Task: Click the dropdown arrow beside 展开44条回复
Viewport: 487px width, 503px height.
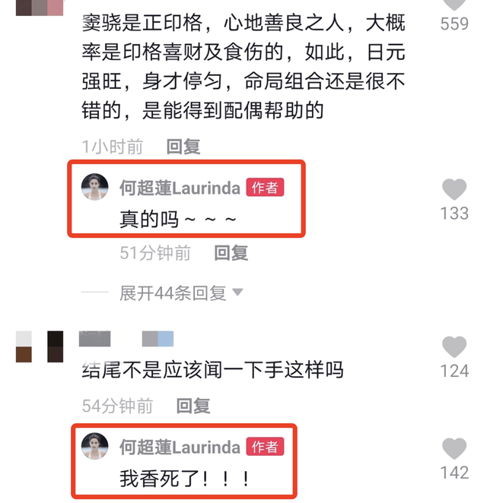Action: [237, 293]
